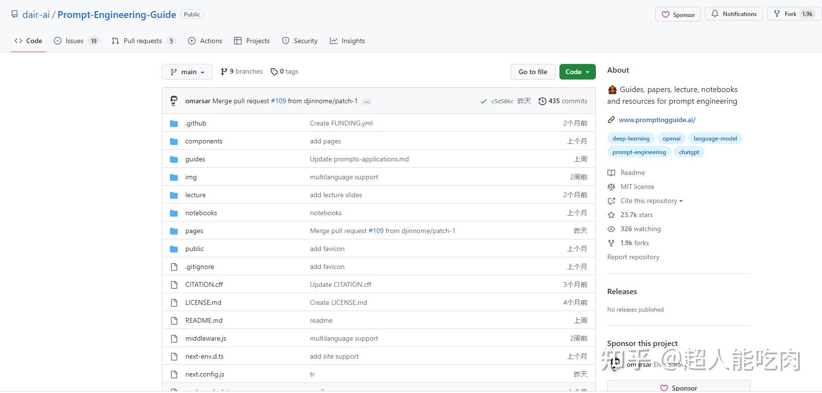The height and width of the screenshot is (393, 822).
Task: Open commit message 'add lecture slides'
Action: coord(336,195)
